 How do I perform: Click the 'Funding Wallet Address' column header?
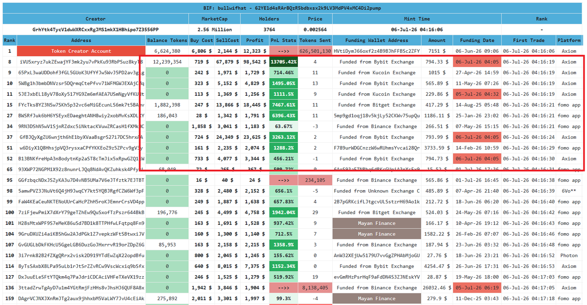pos(376,40)
